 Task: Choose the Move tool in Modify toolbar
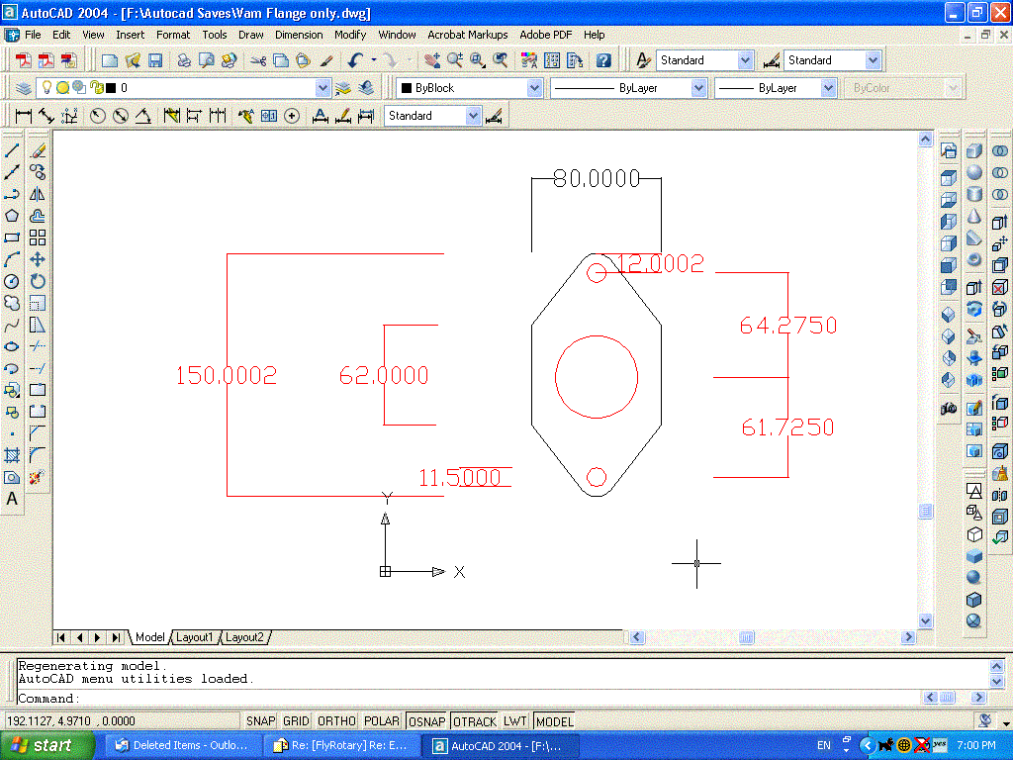pos(38,259)
